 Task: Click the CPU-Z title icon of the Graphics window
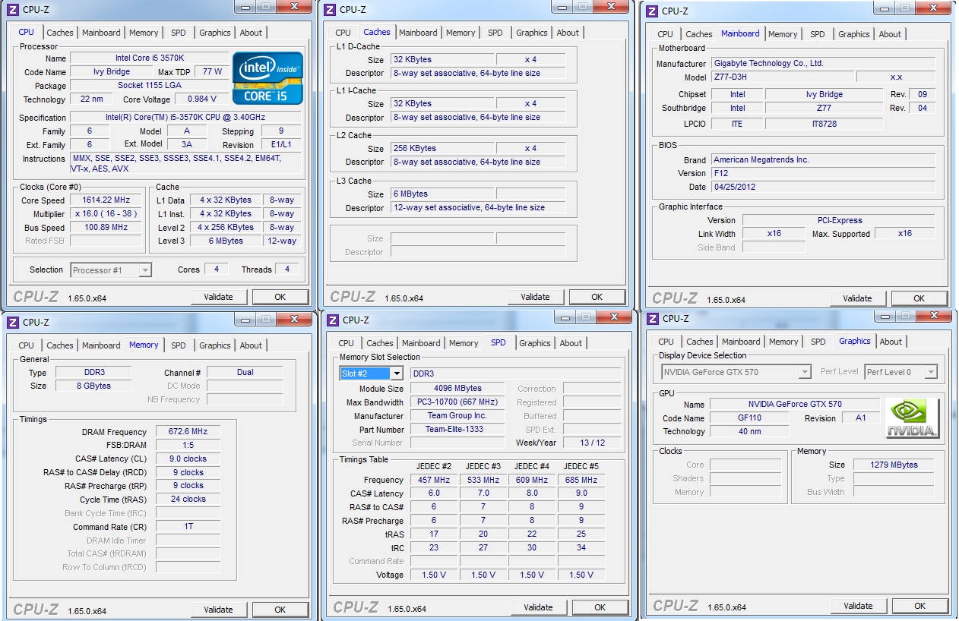[x=653, y=319]
